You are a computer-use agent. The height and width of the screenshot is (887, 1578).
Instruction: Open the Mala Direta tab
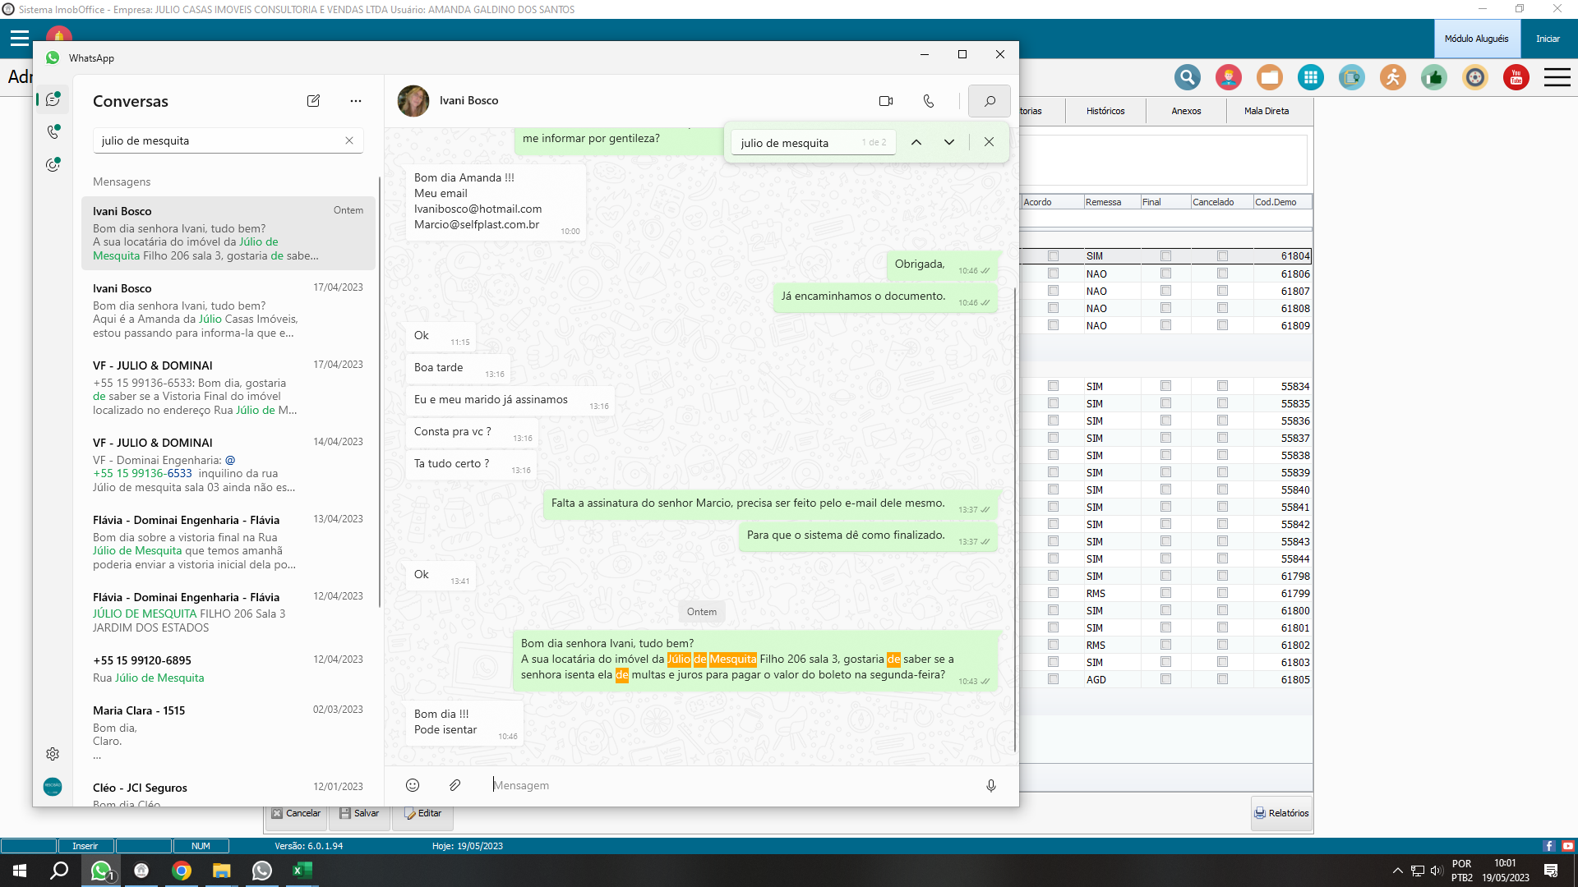click(1266, 111)
